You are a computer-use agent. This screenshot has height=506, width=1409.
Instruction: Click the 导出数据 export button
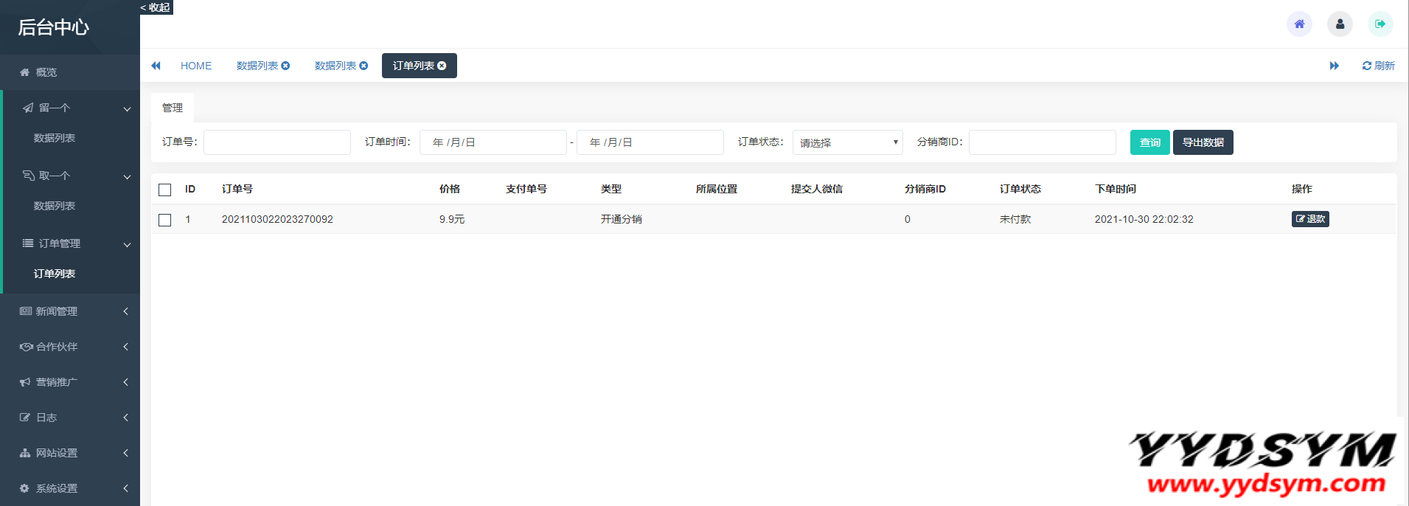(x=1203, y=142)
